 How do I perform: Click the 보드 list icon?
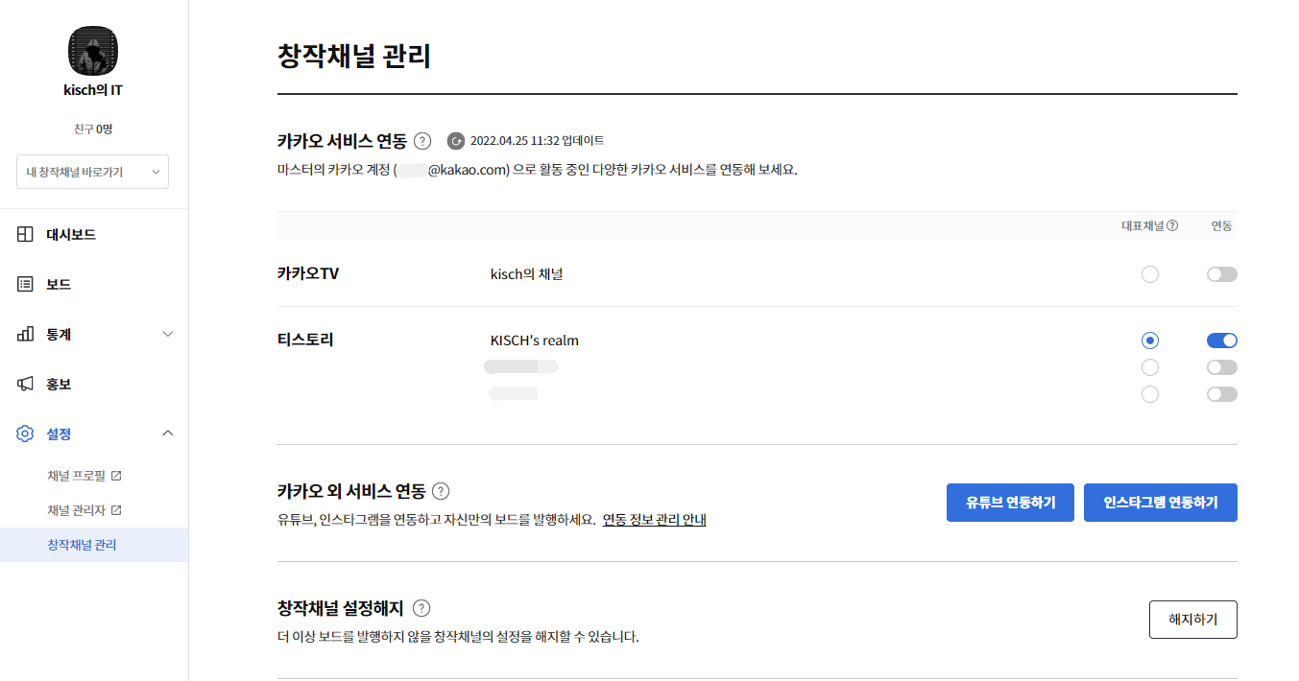(x=26, y=284)
